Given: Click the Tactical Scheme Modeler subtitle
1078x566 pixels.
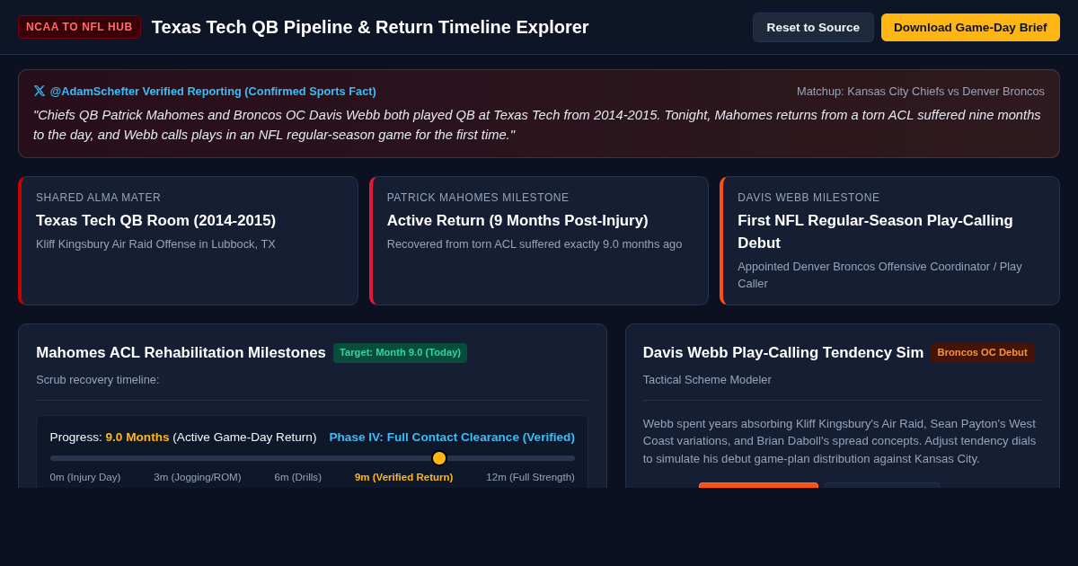Looking at the screenshot, I should 707,380.
